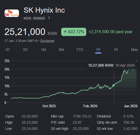Screen dimensions: 140x135
Task: Click the 10L y-axis label
Action: (7, 86)
